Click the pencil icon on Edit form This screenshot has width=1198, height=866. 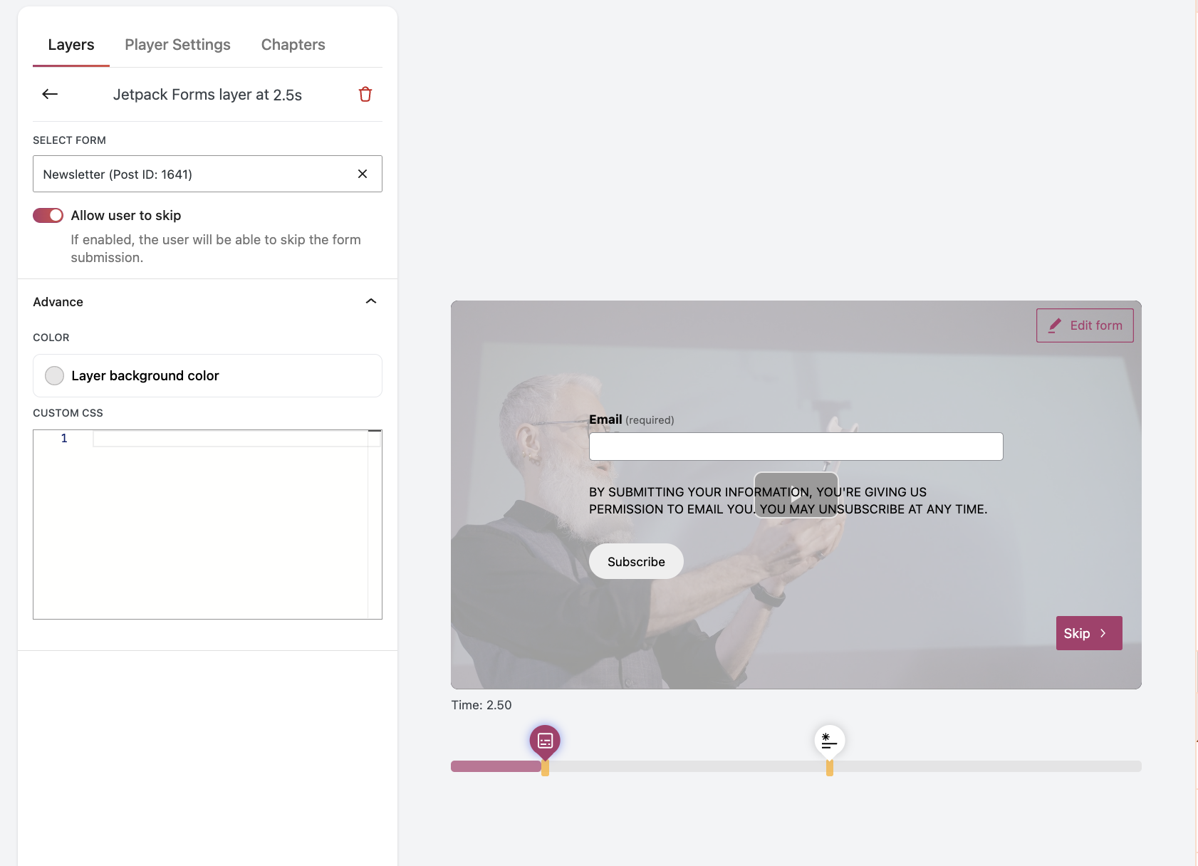1055,325
